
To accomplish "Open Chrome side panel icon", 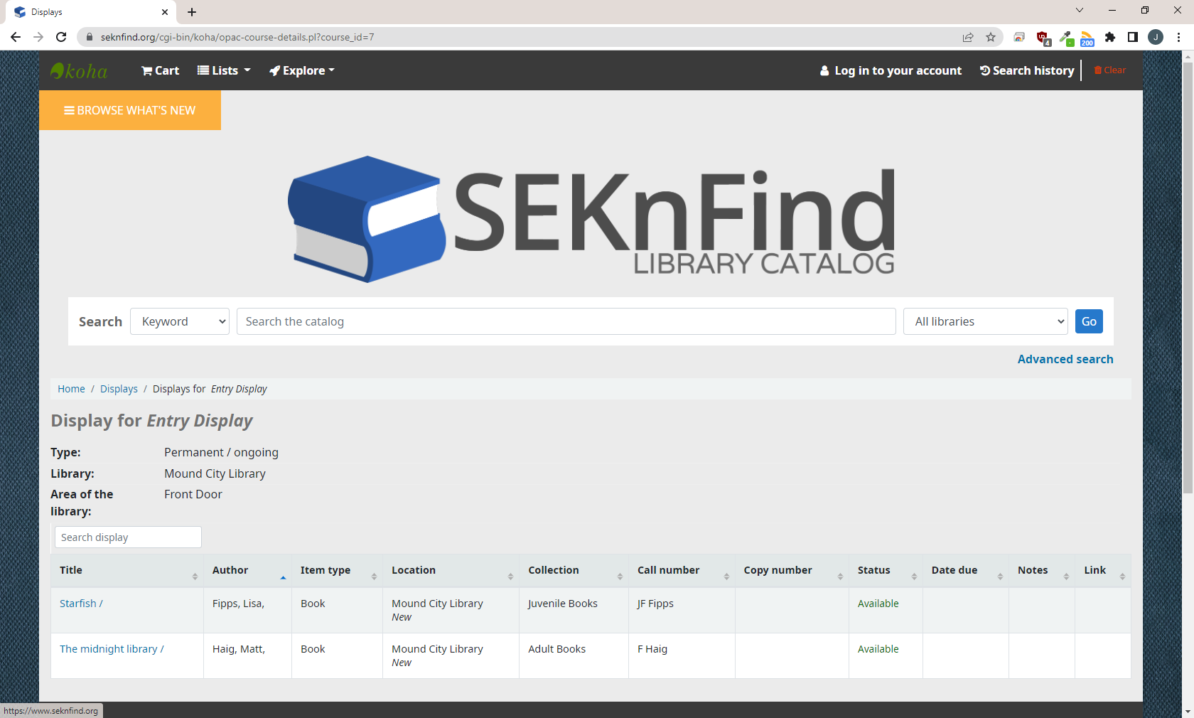I will [x=1133, y=37].
